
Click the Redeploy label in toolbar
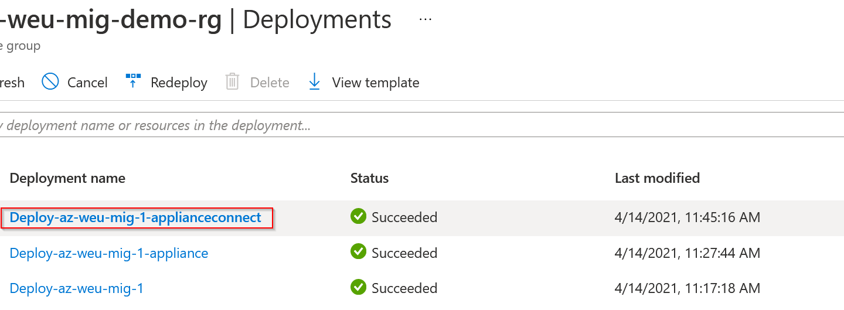coord(179,83)
